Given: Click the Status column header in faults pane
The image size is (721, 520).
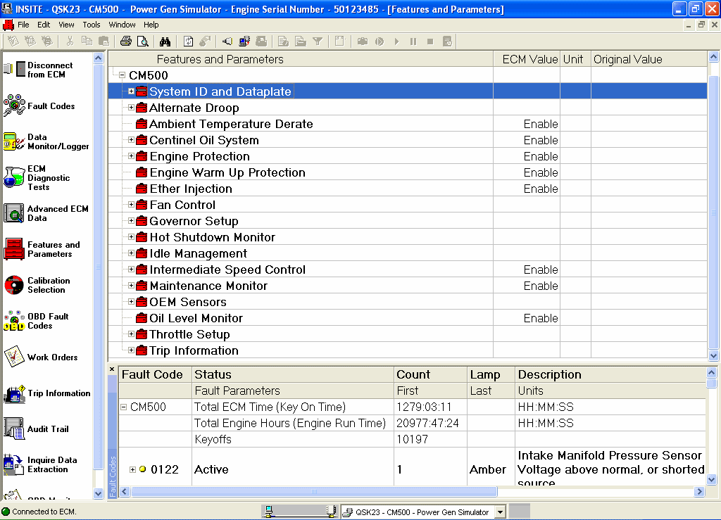Looking at the screenshot, I should point(292,374).
